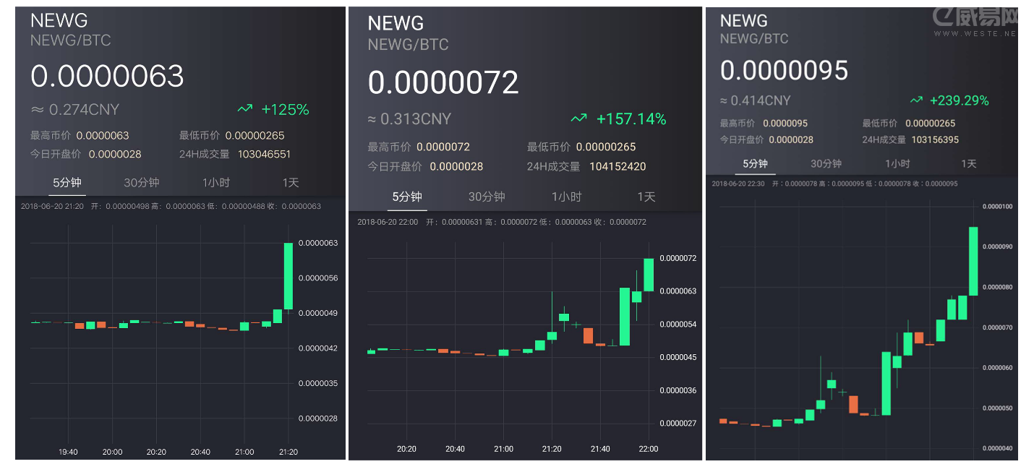Click the +239.29% change percentage
Viewport: 1034px width, 472px height.
pyautogui.click(x=959, y=100)
